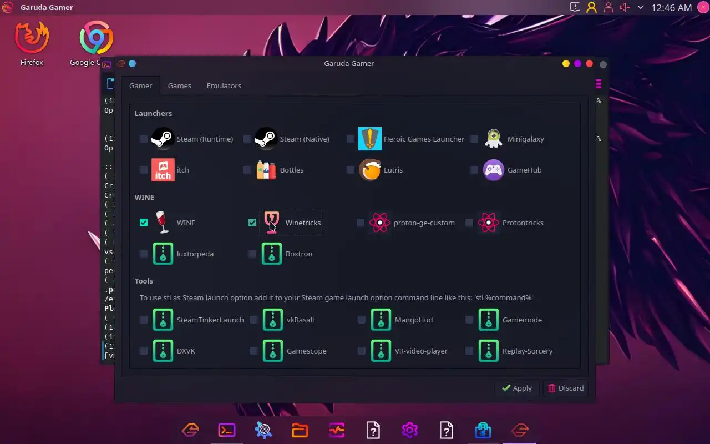
Task: Enable the DXVK checkbox
Action: coord(144,351)
